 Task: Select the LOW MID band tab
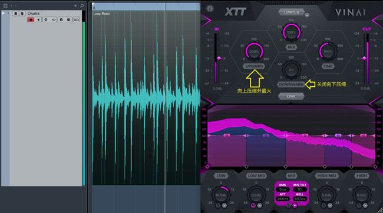pyautogui.click(x=256, y=175)
